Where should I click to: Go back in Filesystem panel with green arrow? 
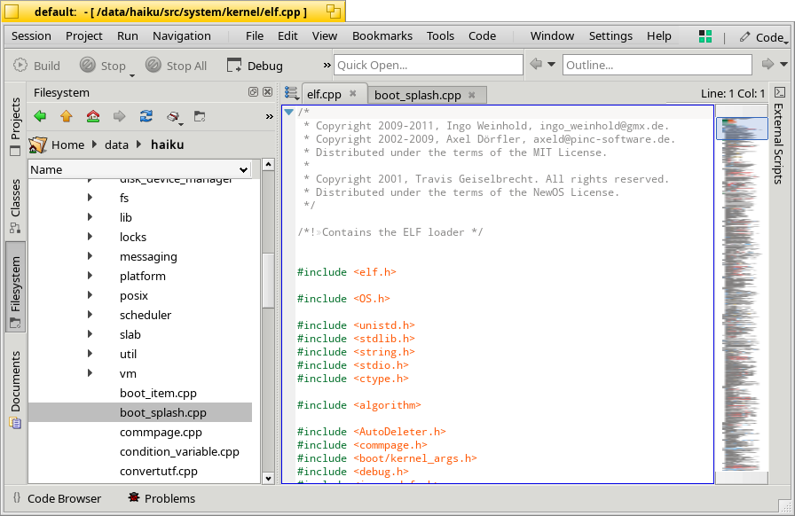(40, 116)
